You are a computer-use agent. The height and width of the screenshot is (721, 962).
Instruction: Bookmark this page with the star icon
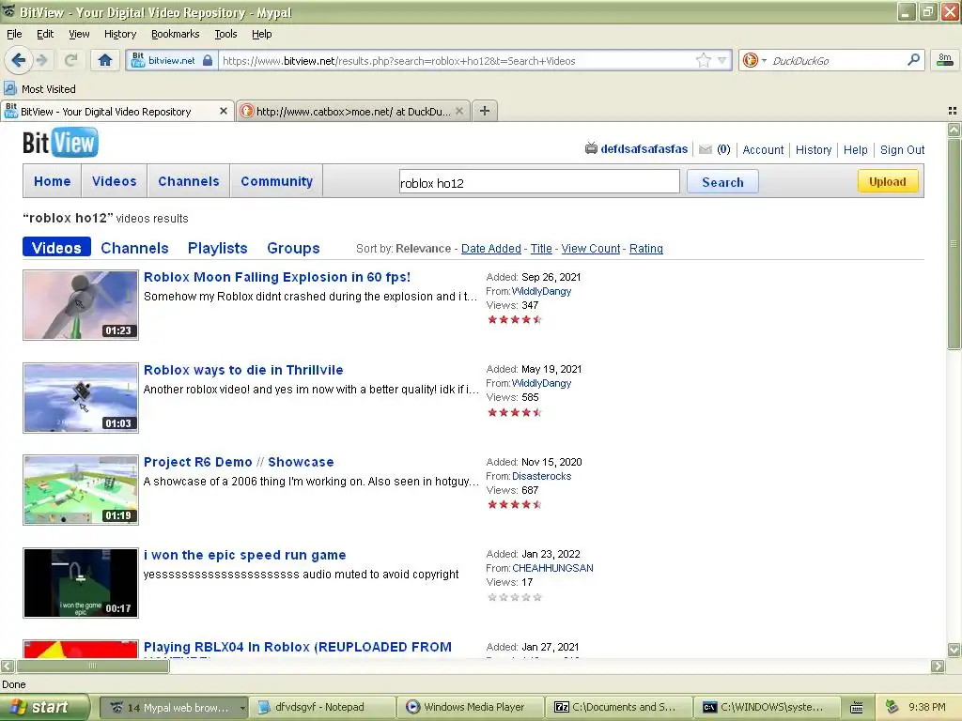[x=703, y=60]
